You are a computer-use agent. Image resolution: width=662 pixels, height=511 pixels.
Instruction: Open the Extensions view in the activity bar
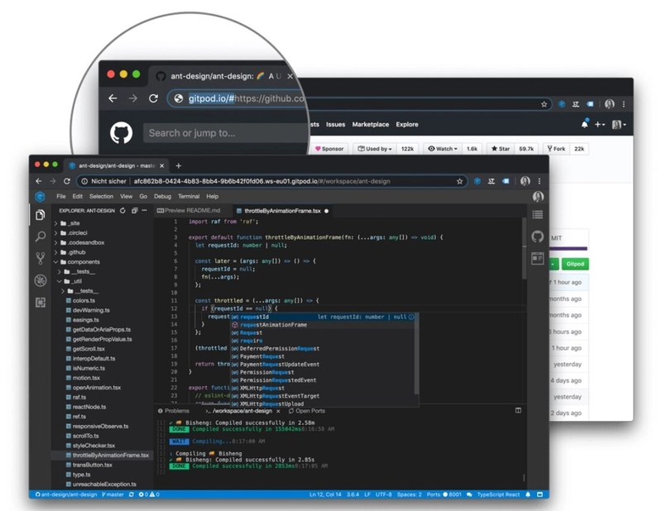point(40,303)
